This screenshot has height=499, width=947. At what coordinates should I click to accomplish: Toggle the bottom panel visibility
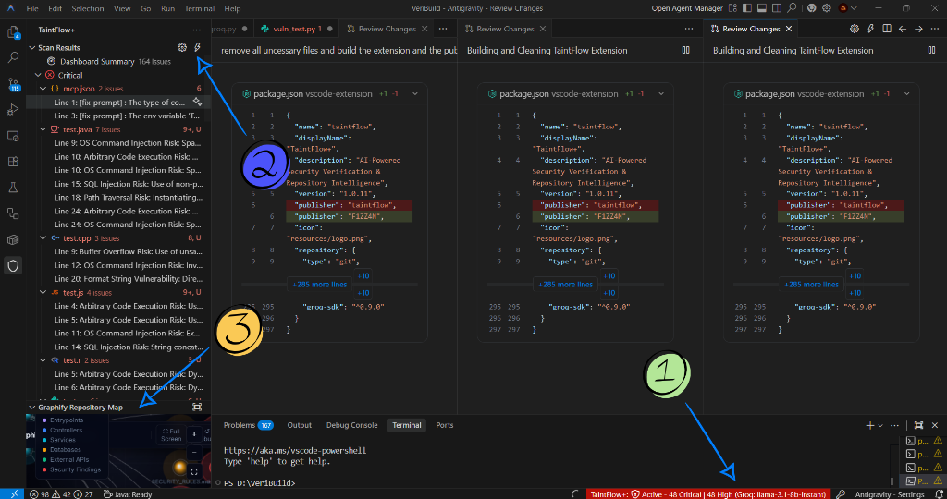click(762, 8)
